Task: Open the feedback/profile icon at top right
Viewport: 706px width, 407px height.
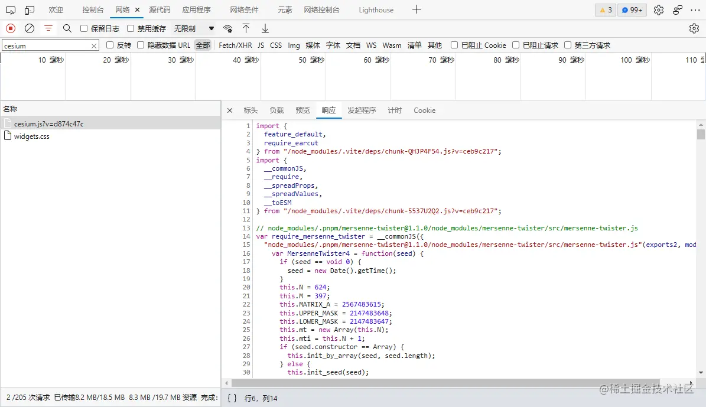Action: pos(678,10)
